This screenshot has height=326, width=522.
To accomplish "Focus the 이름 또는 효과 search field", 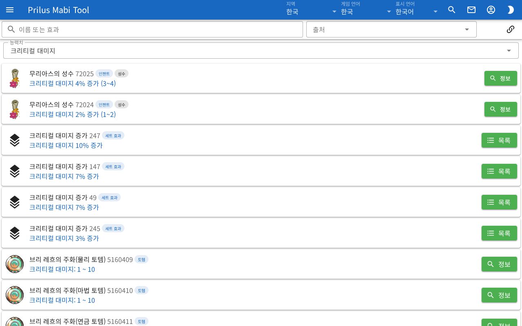I will coord(152,29).
